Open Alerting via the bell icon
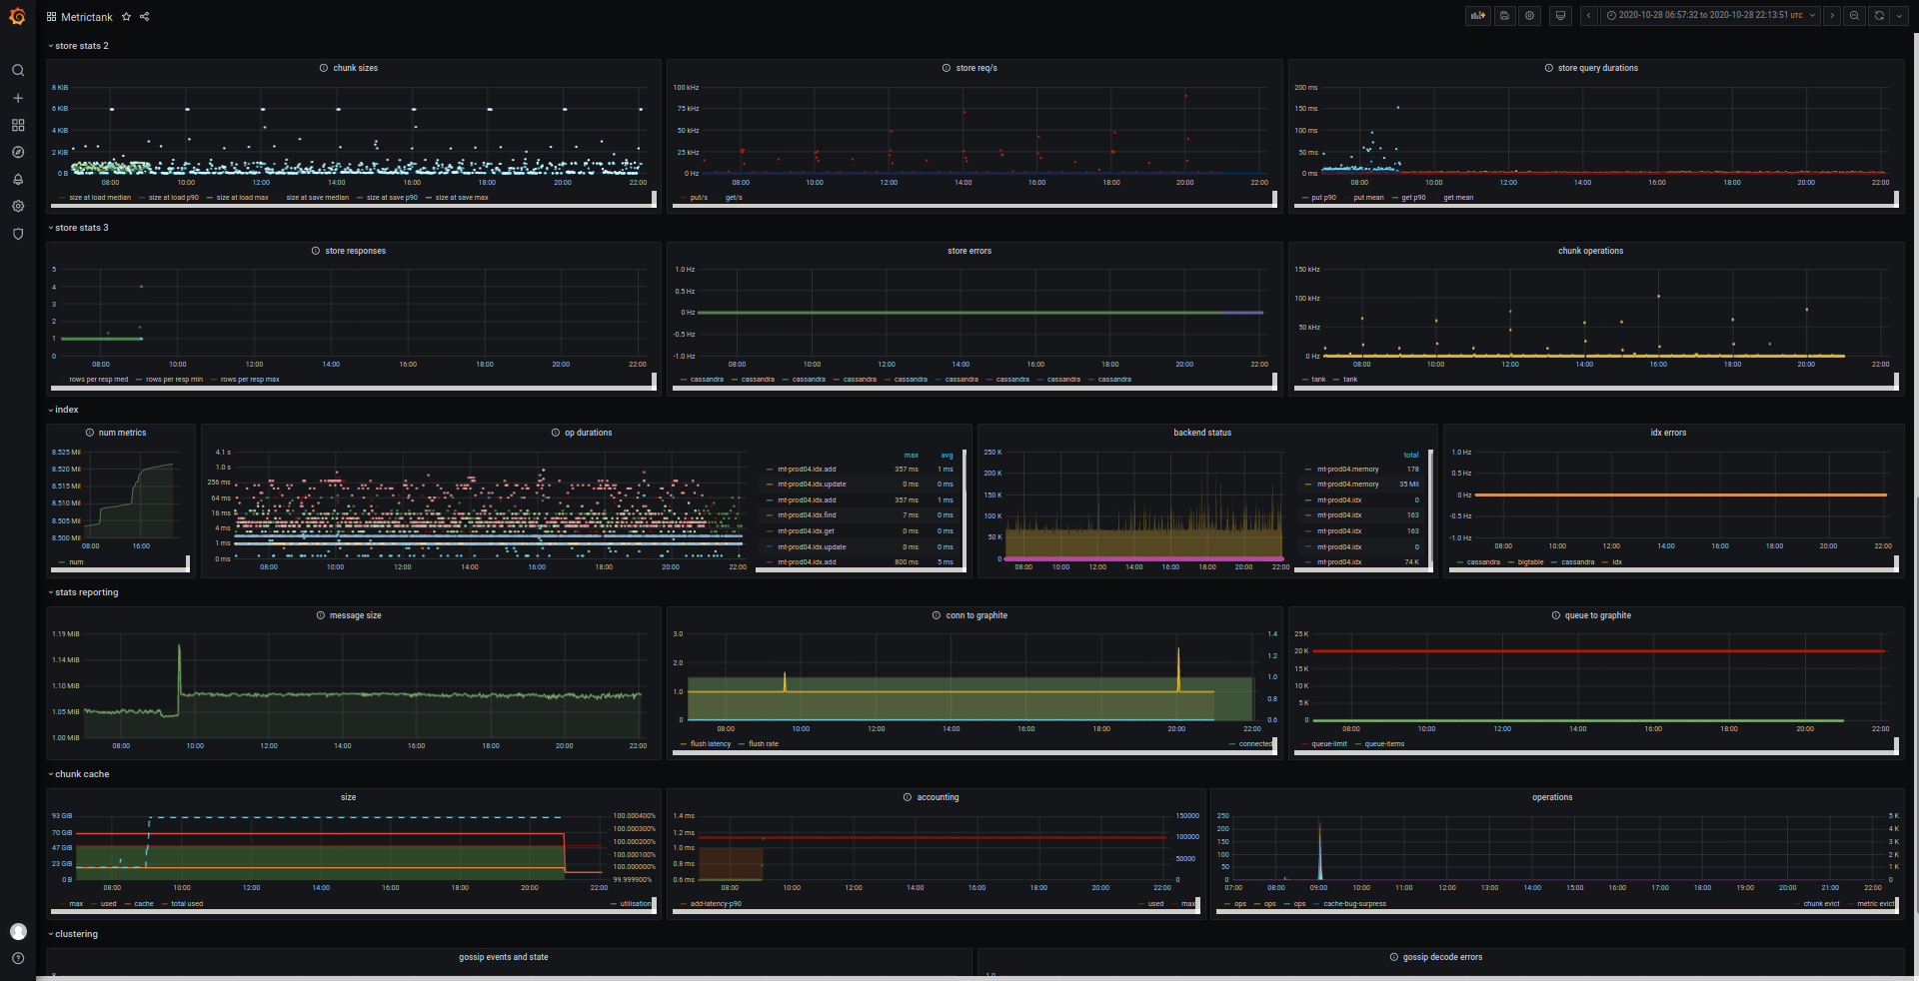 (x=18, y=180)
